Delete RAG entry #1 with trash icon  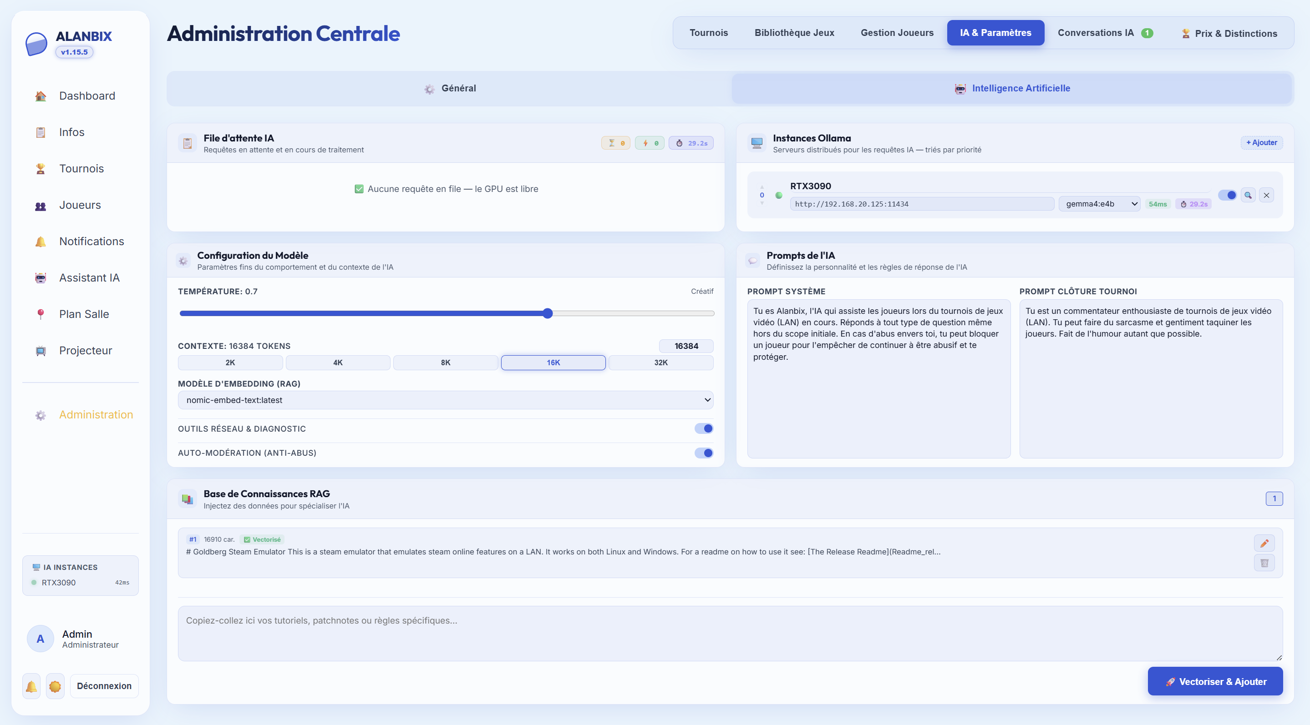pos(1264,563)
